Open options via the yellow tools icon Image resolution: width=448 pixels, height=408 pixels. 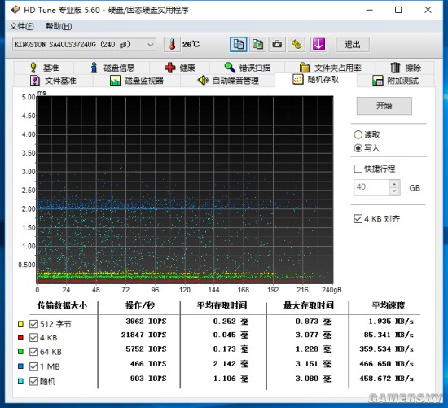(296, 44)
